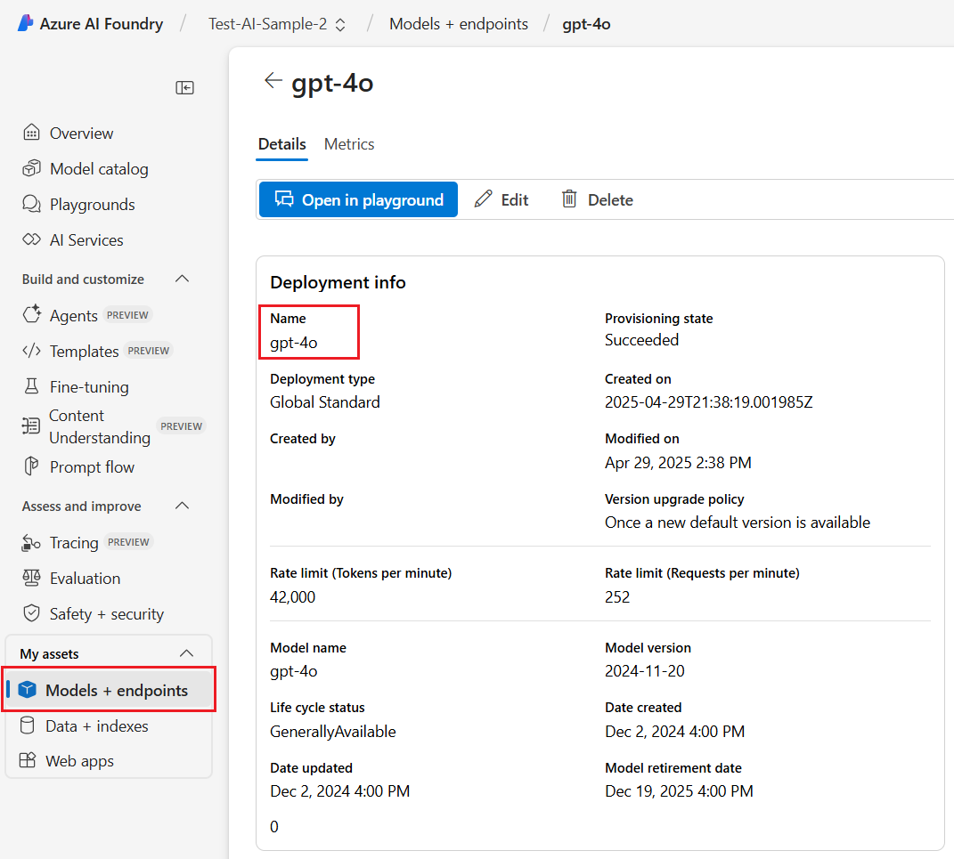
Task: Collapse the sidebar with the panel toggle icon
Action: click(x=184, y=87)
